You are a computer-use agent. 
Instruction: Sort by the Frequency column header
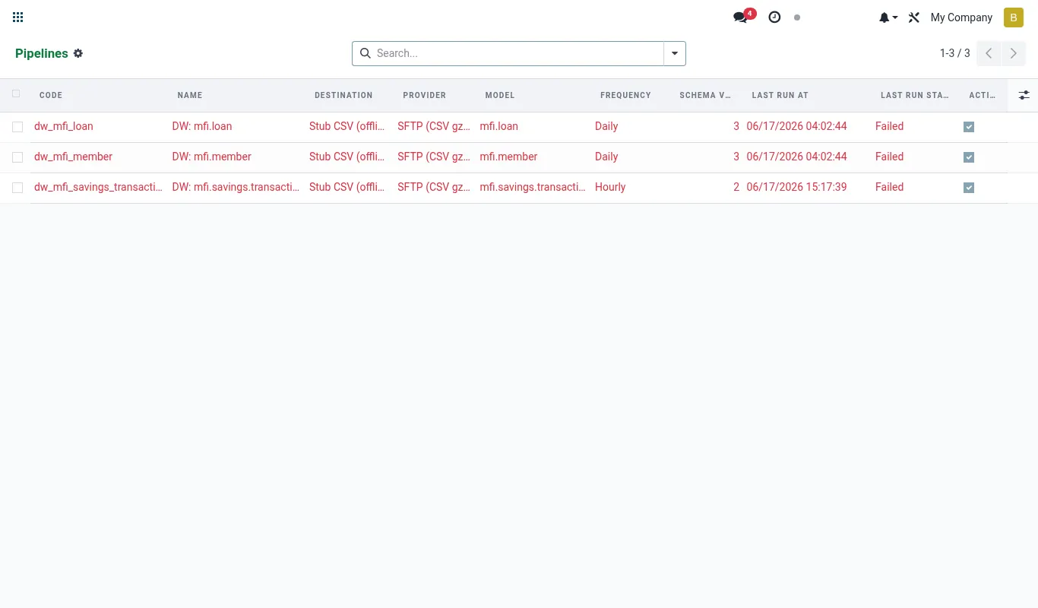625,95
